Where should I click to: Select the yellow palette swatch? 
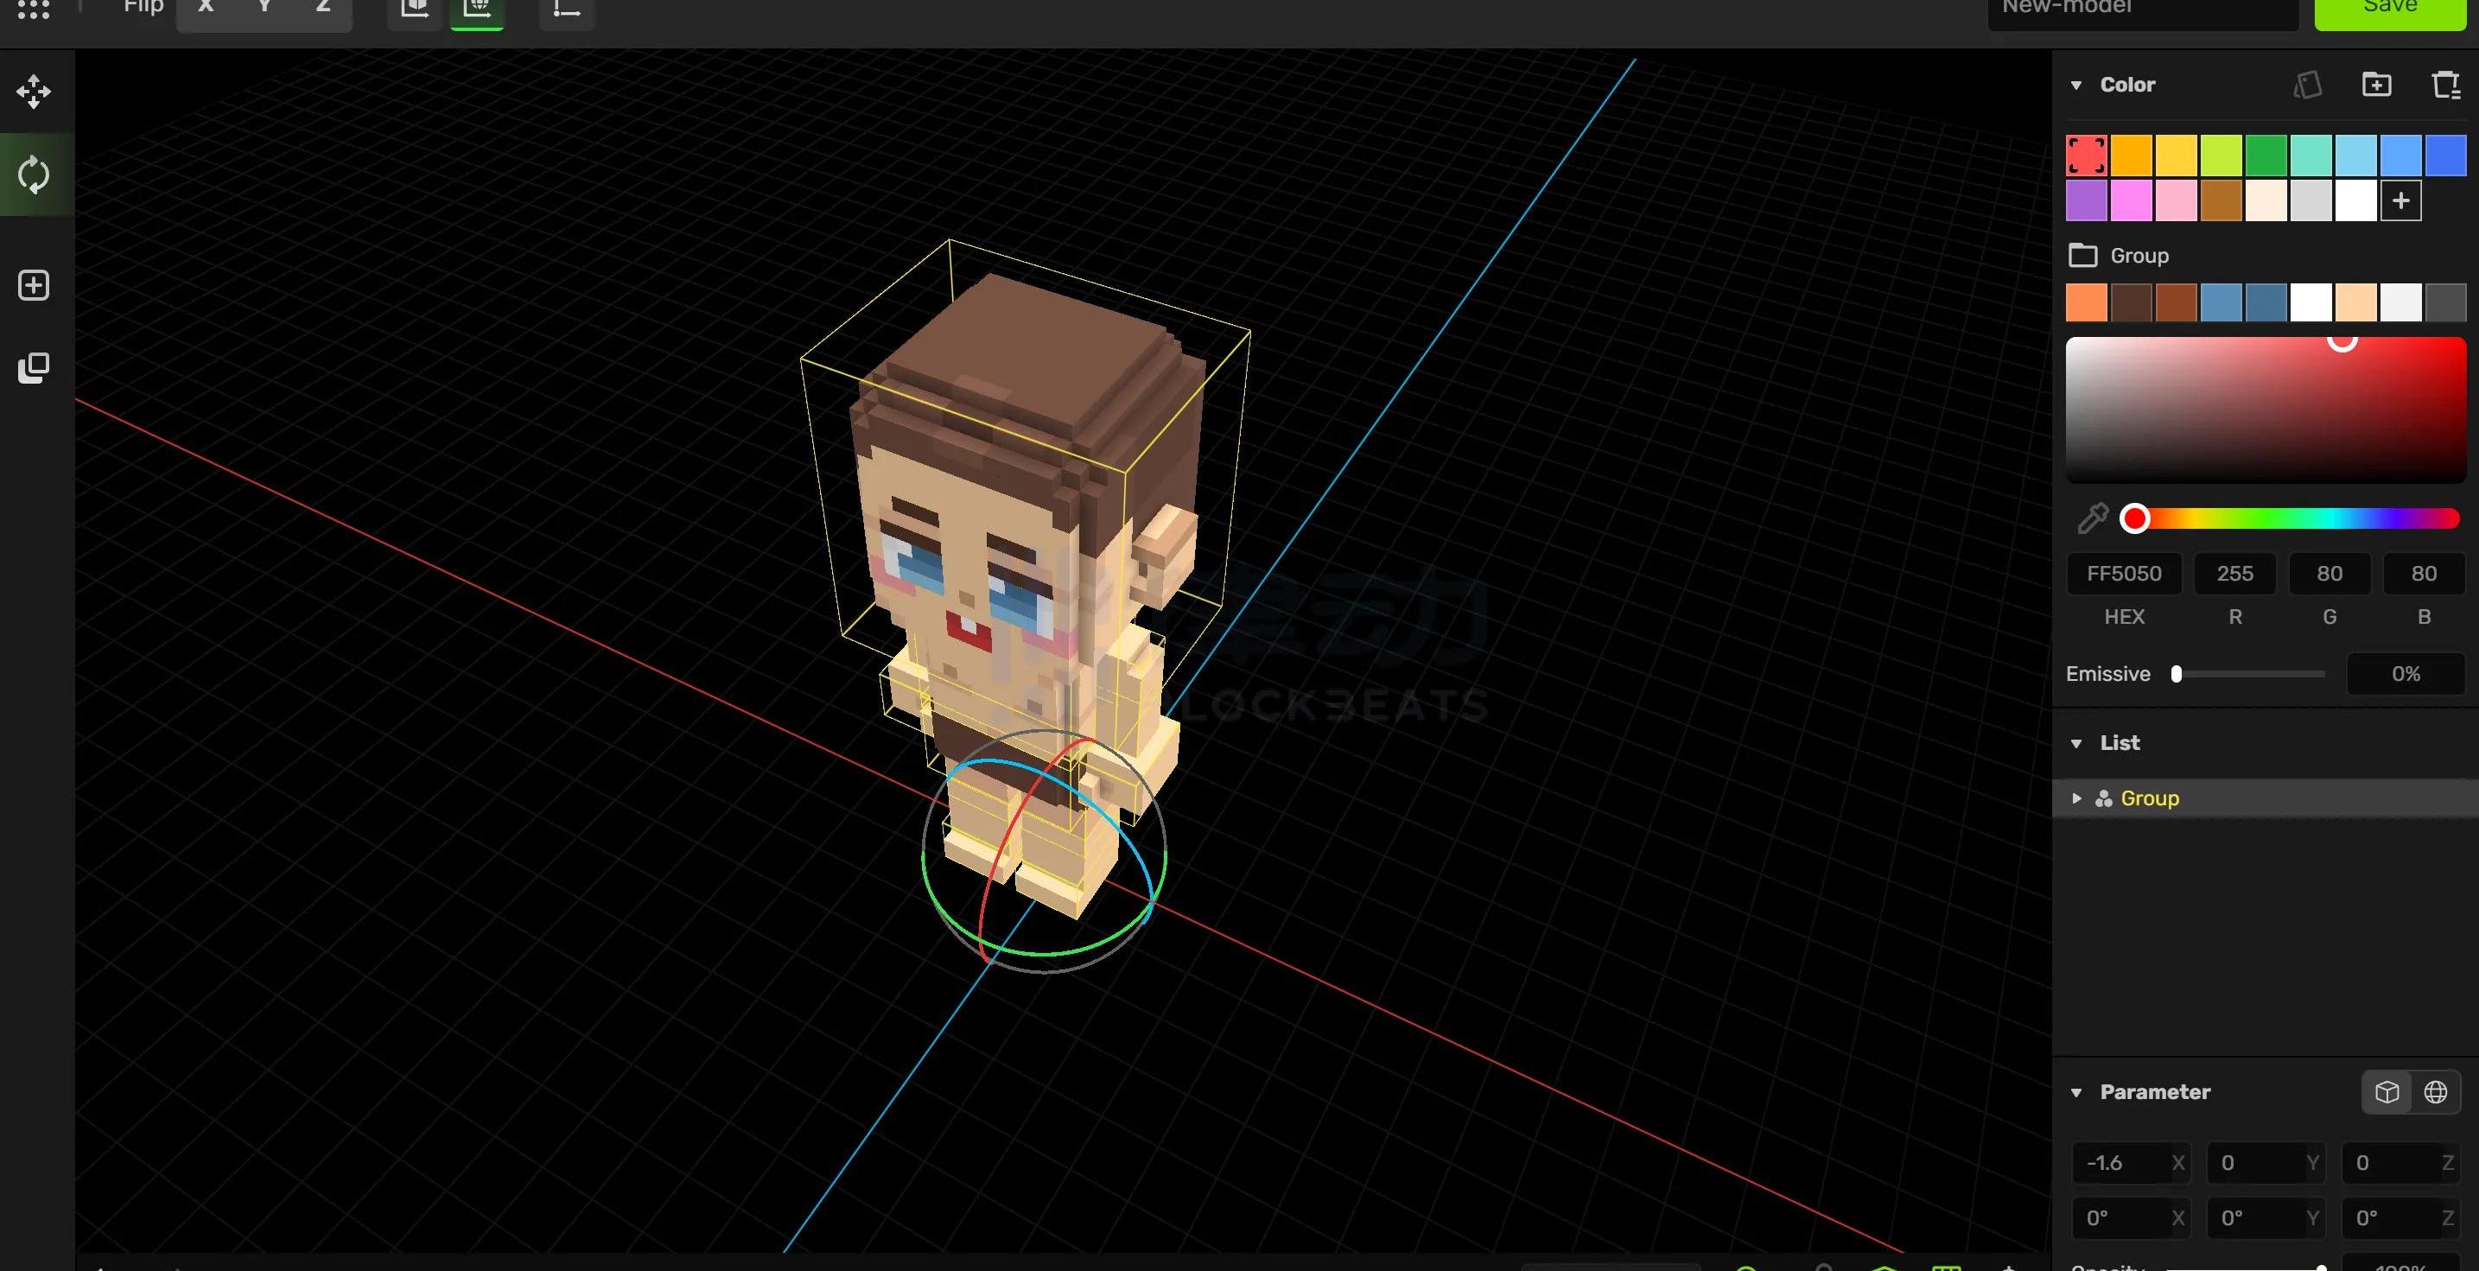tap(2176, 156)
